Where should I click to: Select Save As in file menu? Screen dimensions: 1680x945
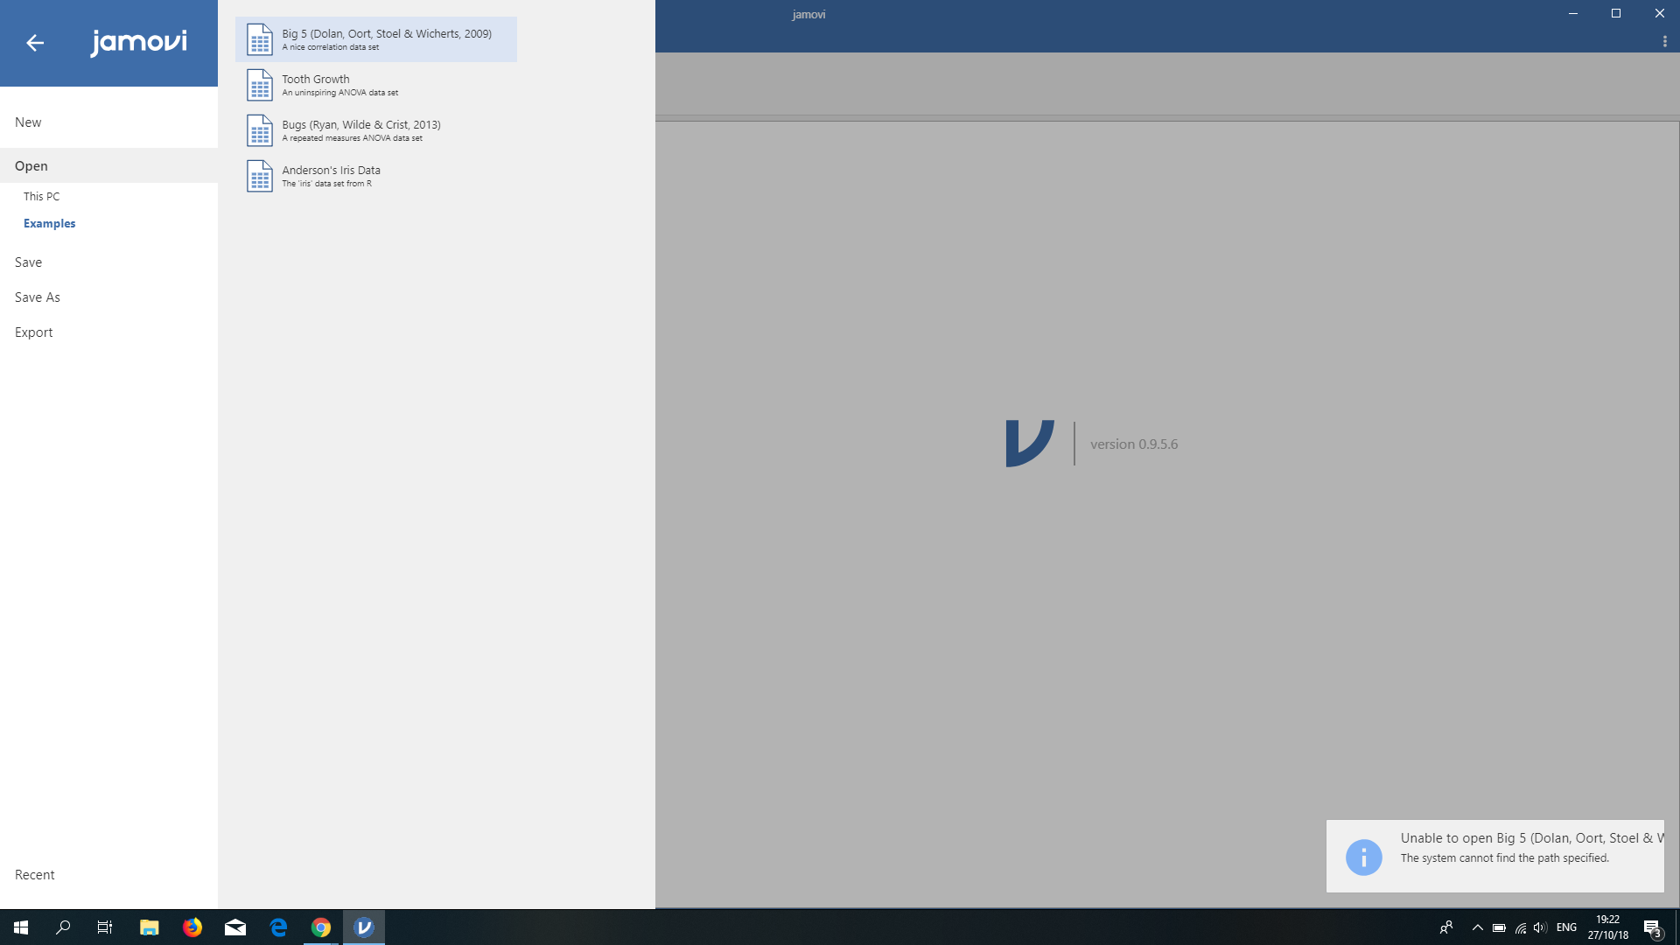108,297
